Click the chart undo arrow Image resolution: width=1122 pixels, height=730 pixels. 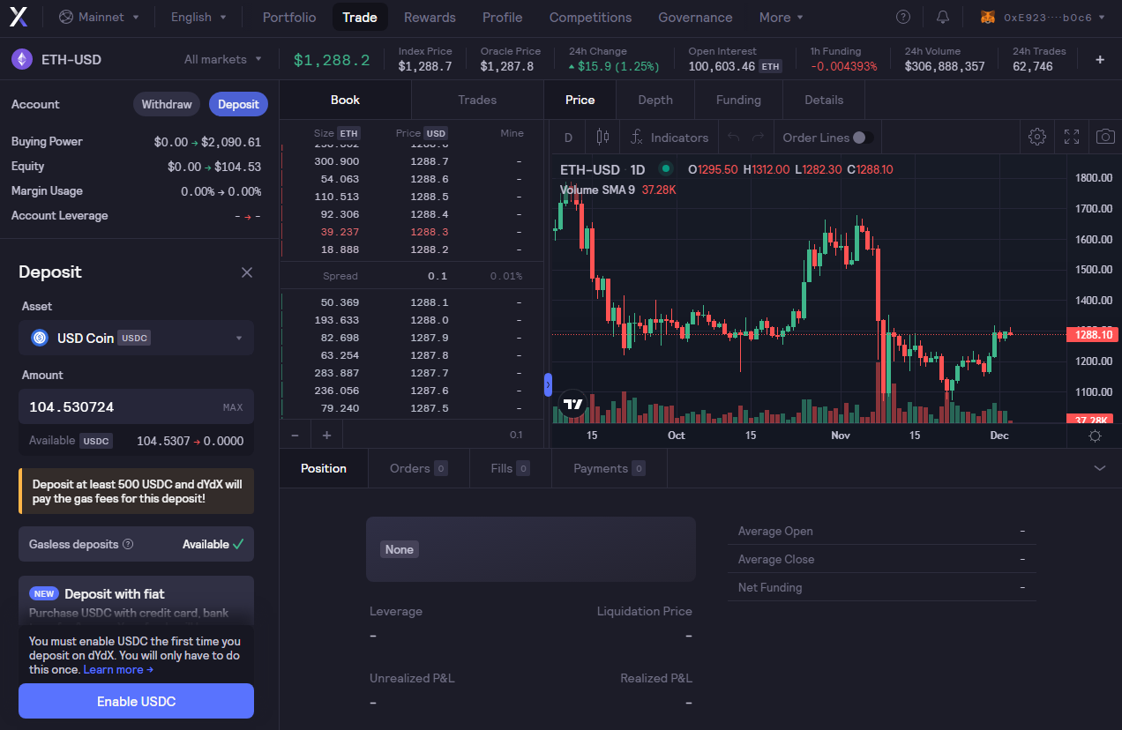[x=733, y=138]
